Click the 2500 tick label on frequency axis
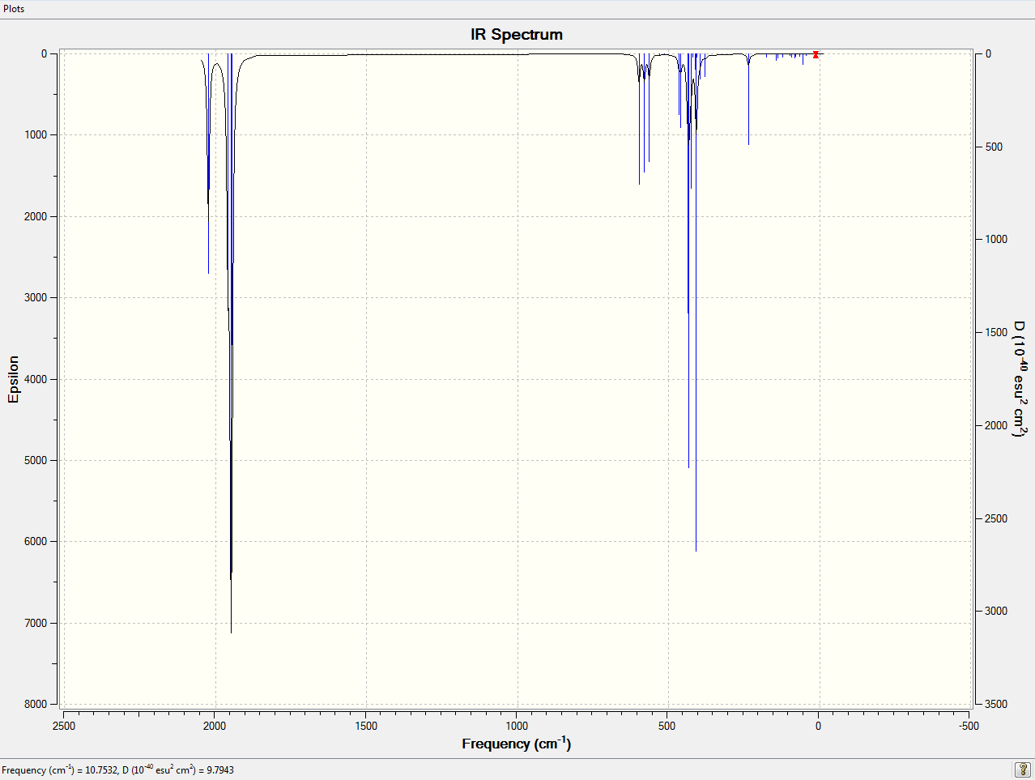1035x780 pixels. coord(64,726)
